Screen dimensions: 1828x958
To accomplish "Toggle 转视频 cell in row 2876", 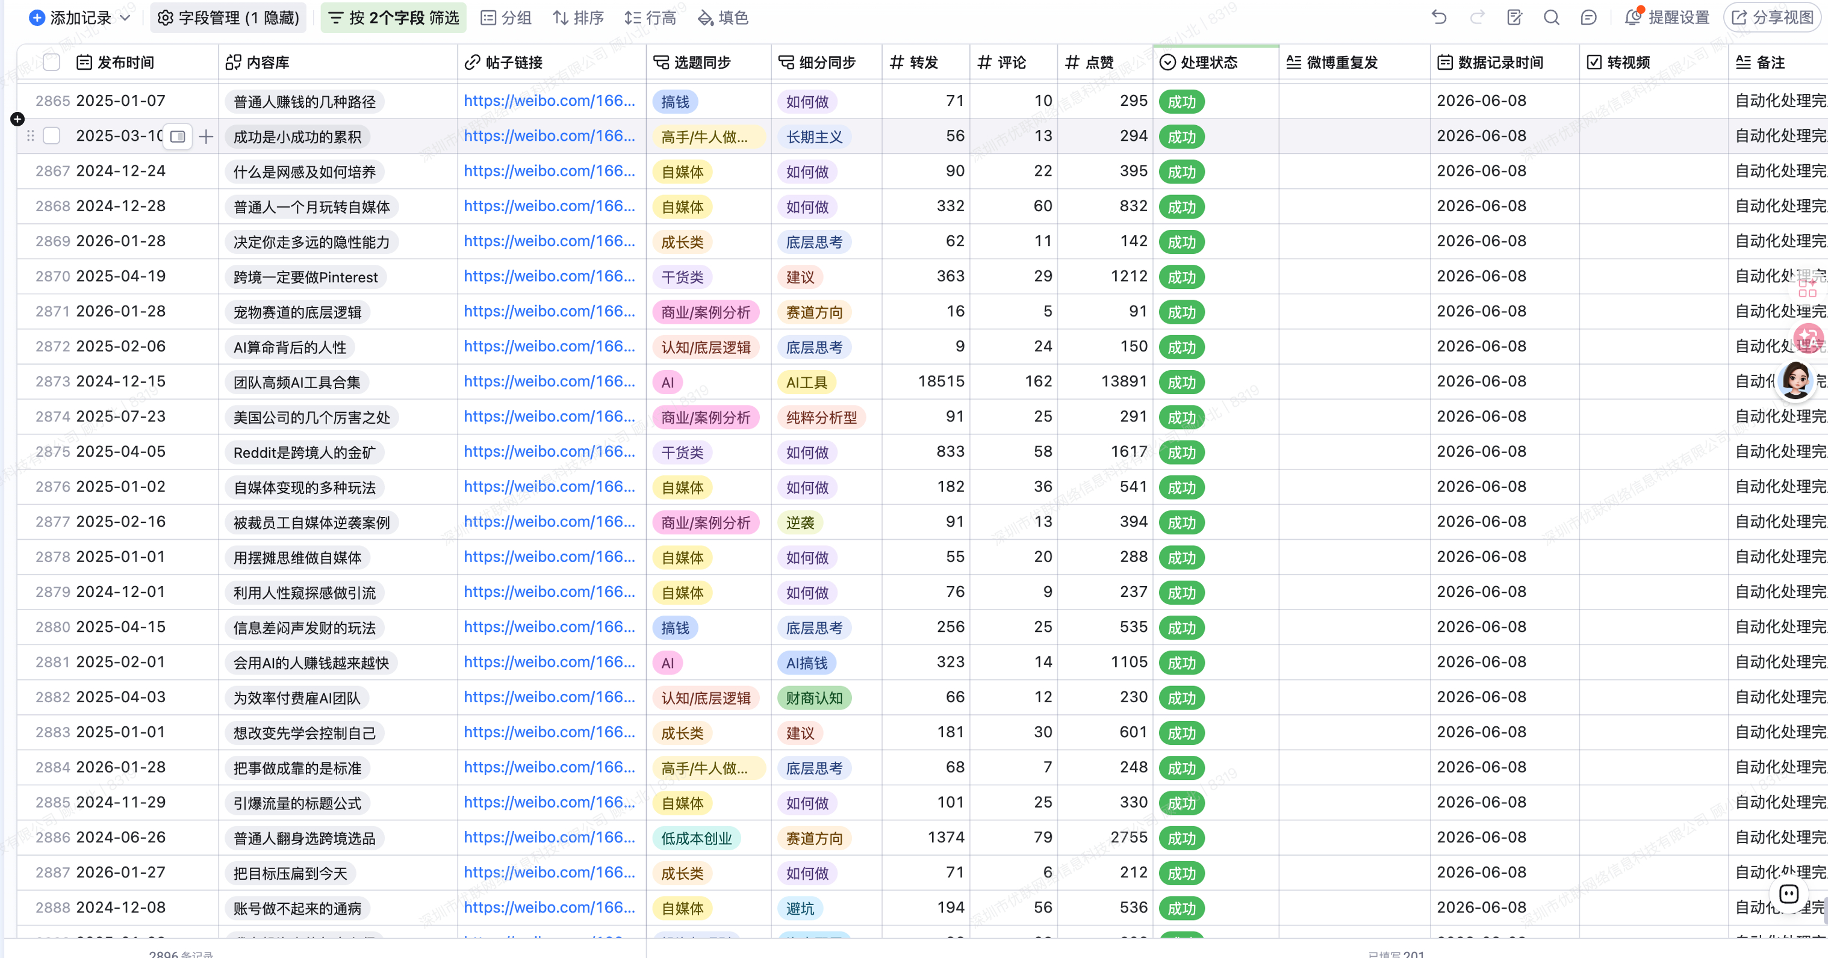I will tap(1653, 487).
